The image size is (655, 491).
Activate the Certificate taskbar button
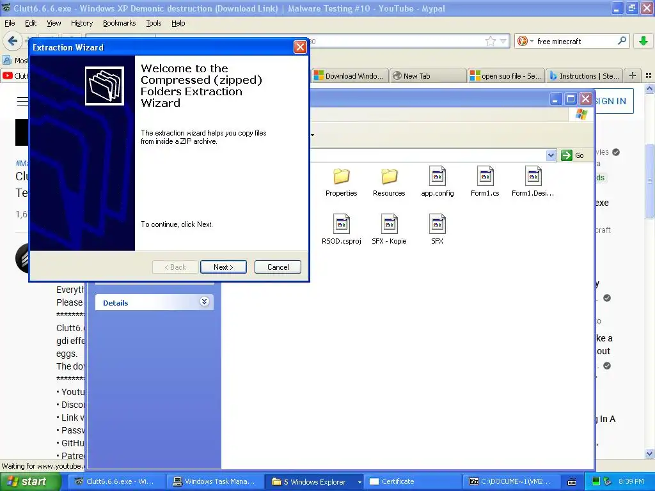412,481
